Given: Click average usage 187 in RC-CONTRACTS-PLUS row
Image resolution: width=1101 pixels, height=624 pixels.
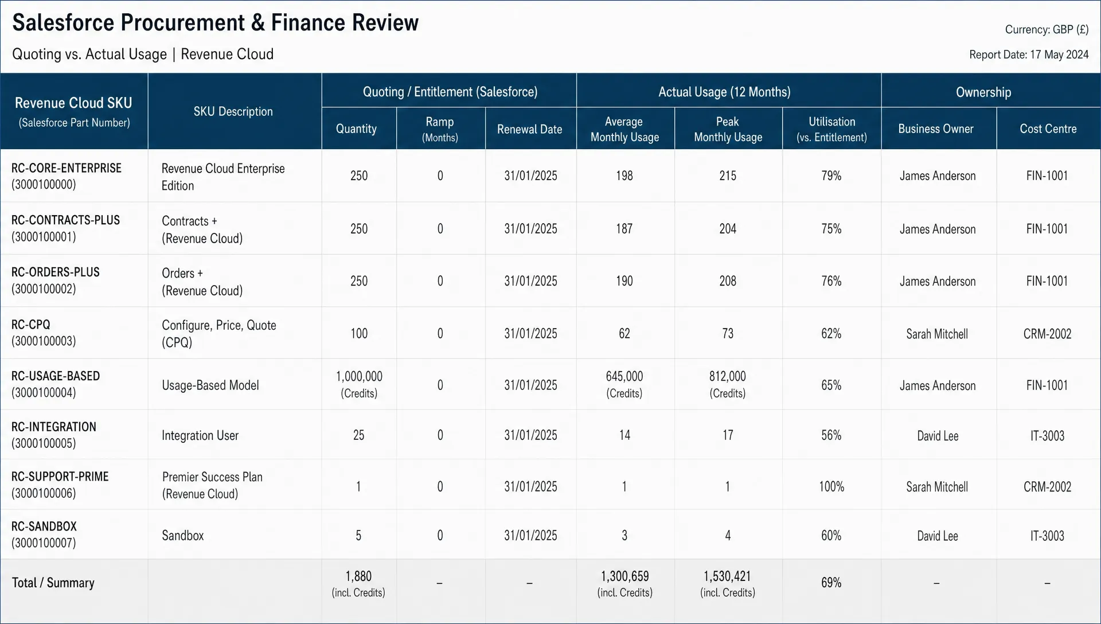Looking at the screenshot, I should pyautogui.click(x=624, y=228).
